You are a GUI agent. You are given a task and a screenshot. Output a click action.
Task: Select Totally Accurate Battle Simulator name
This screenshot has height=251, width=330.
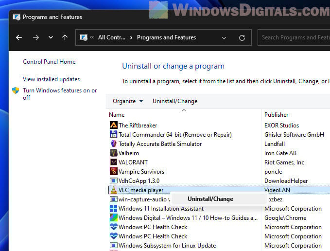coord(160,144)
